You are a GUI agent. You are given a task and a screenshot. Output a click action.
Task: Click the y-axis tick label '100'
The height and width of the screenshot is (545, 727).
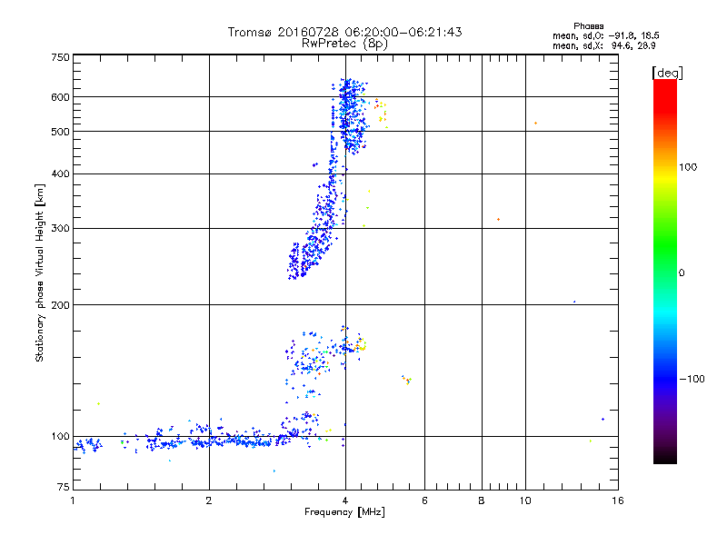click(60, 437)
